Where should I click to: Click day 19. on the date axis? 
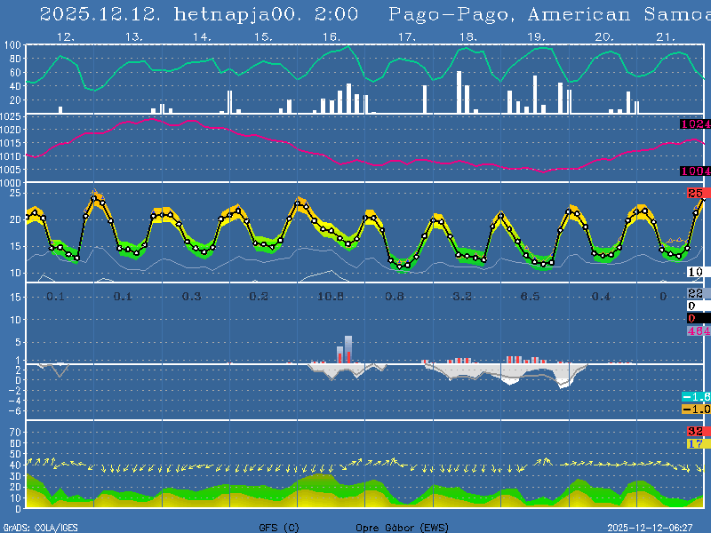536,36
